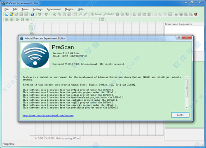Click the chart graph toolbar icon
Image resolution: width=206 pixels, height=148 pixels.
pyautogui.click(x=170, y=14)
